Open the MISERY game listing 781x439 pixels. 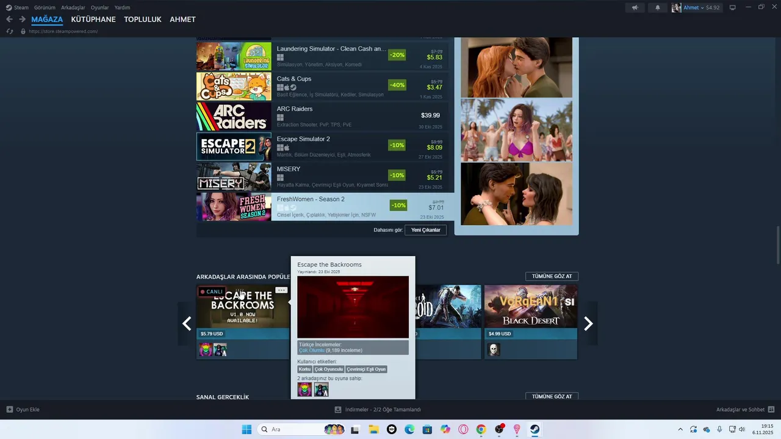tap(325, 177)
